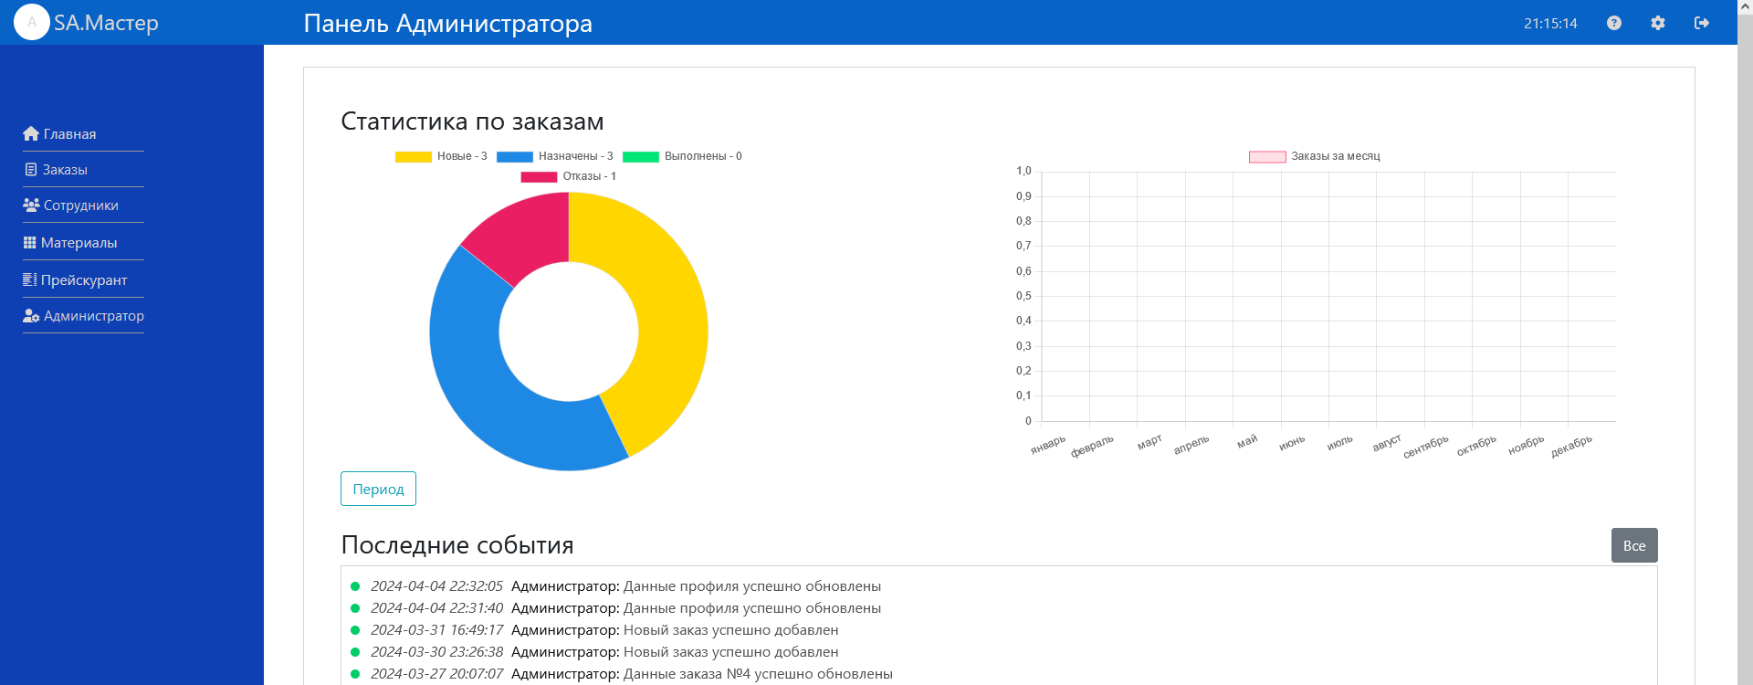
Task: Toggle Заказы за месяц legend entry
Action: tap(1315, 156)
